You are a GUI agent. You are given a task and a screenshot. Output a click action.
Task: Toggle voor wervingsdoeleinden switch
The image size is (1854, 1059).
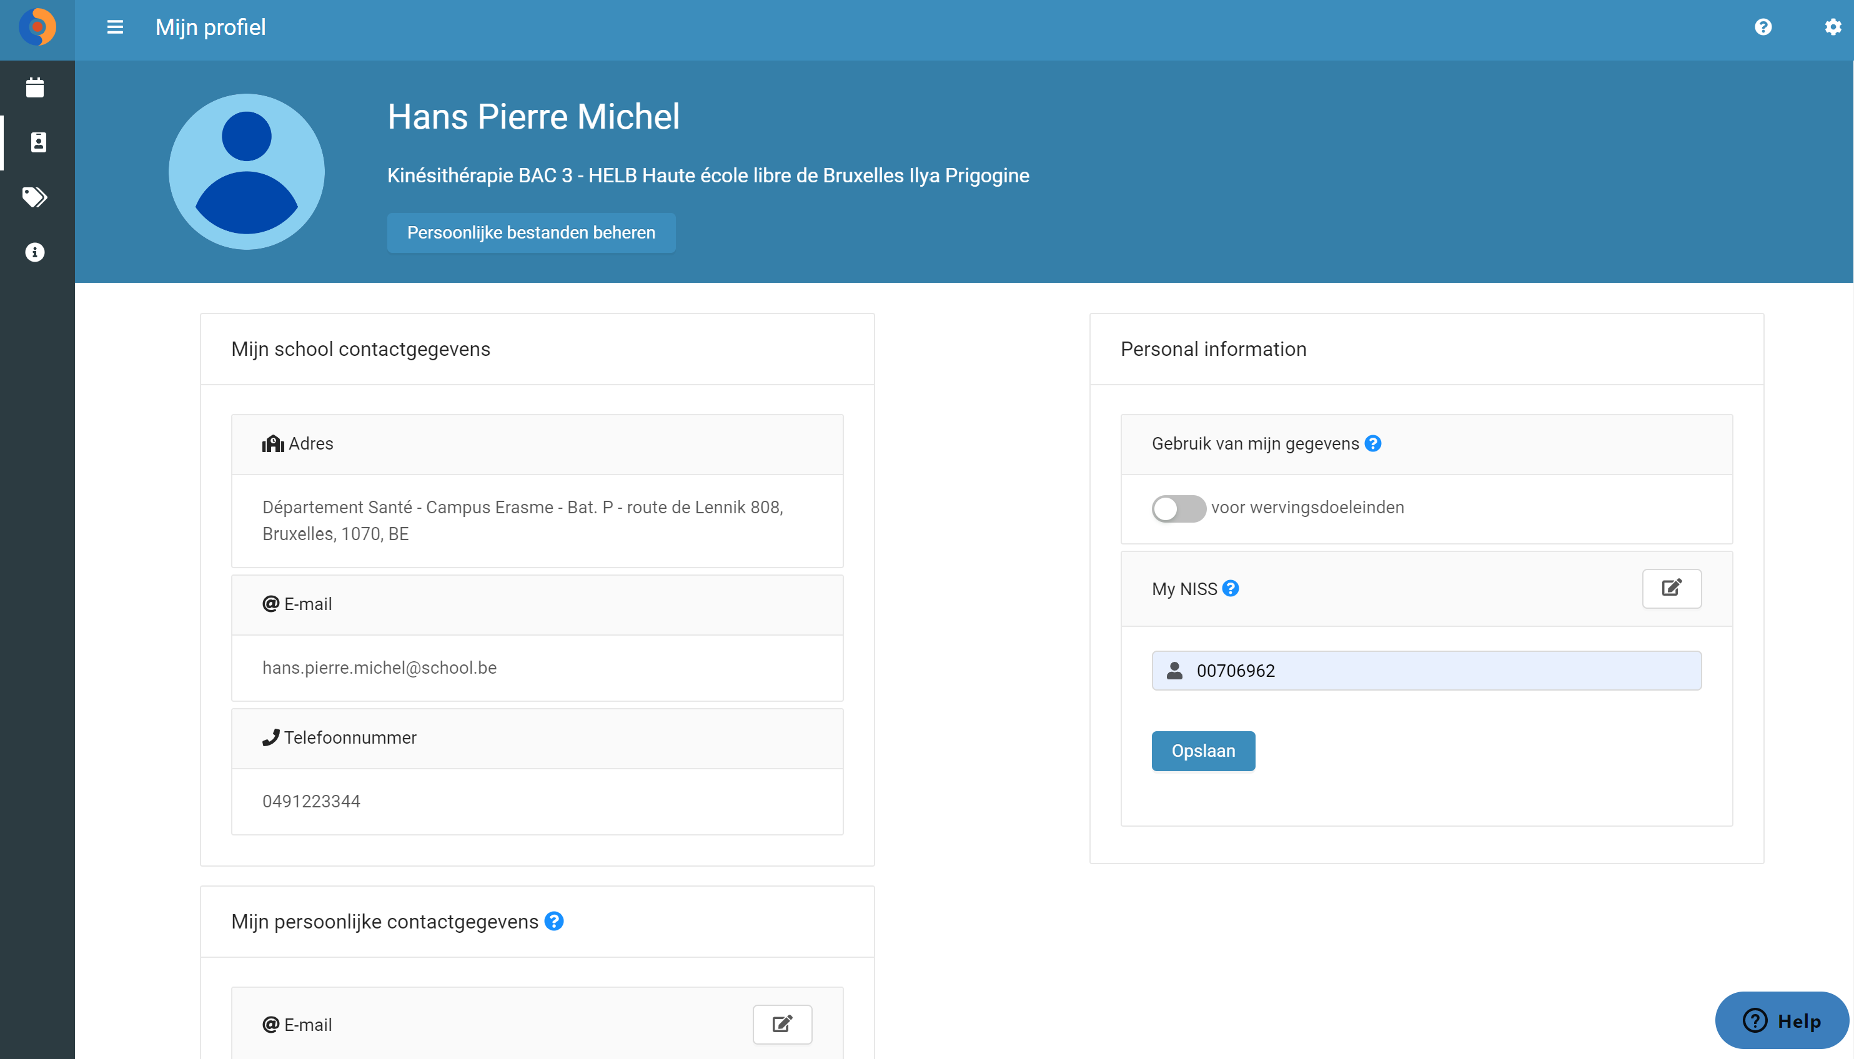click(1178, 508)
